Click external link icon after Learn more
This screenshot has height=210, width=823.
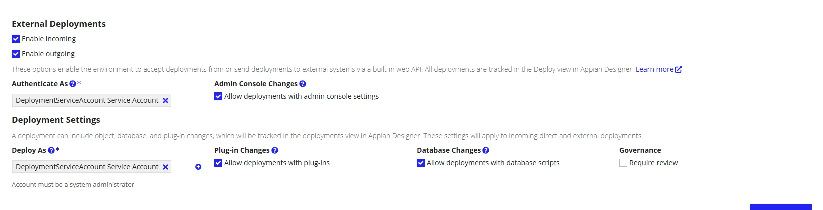pyautogui.click(x=679, y=69)
